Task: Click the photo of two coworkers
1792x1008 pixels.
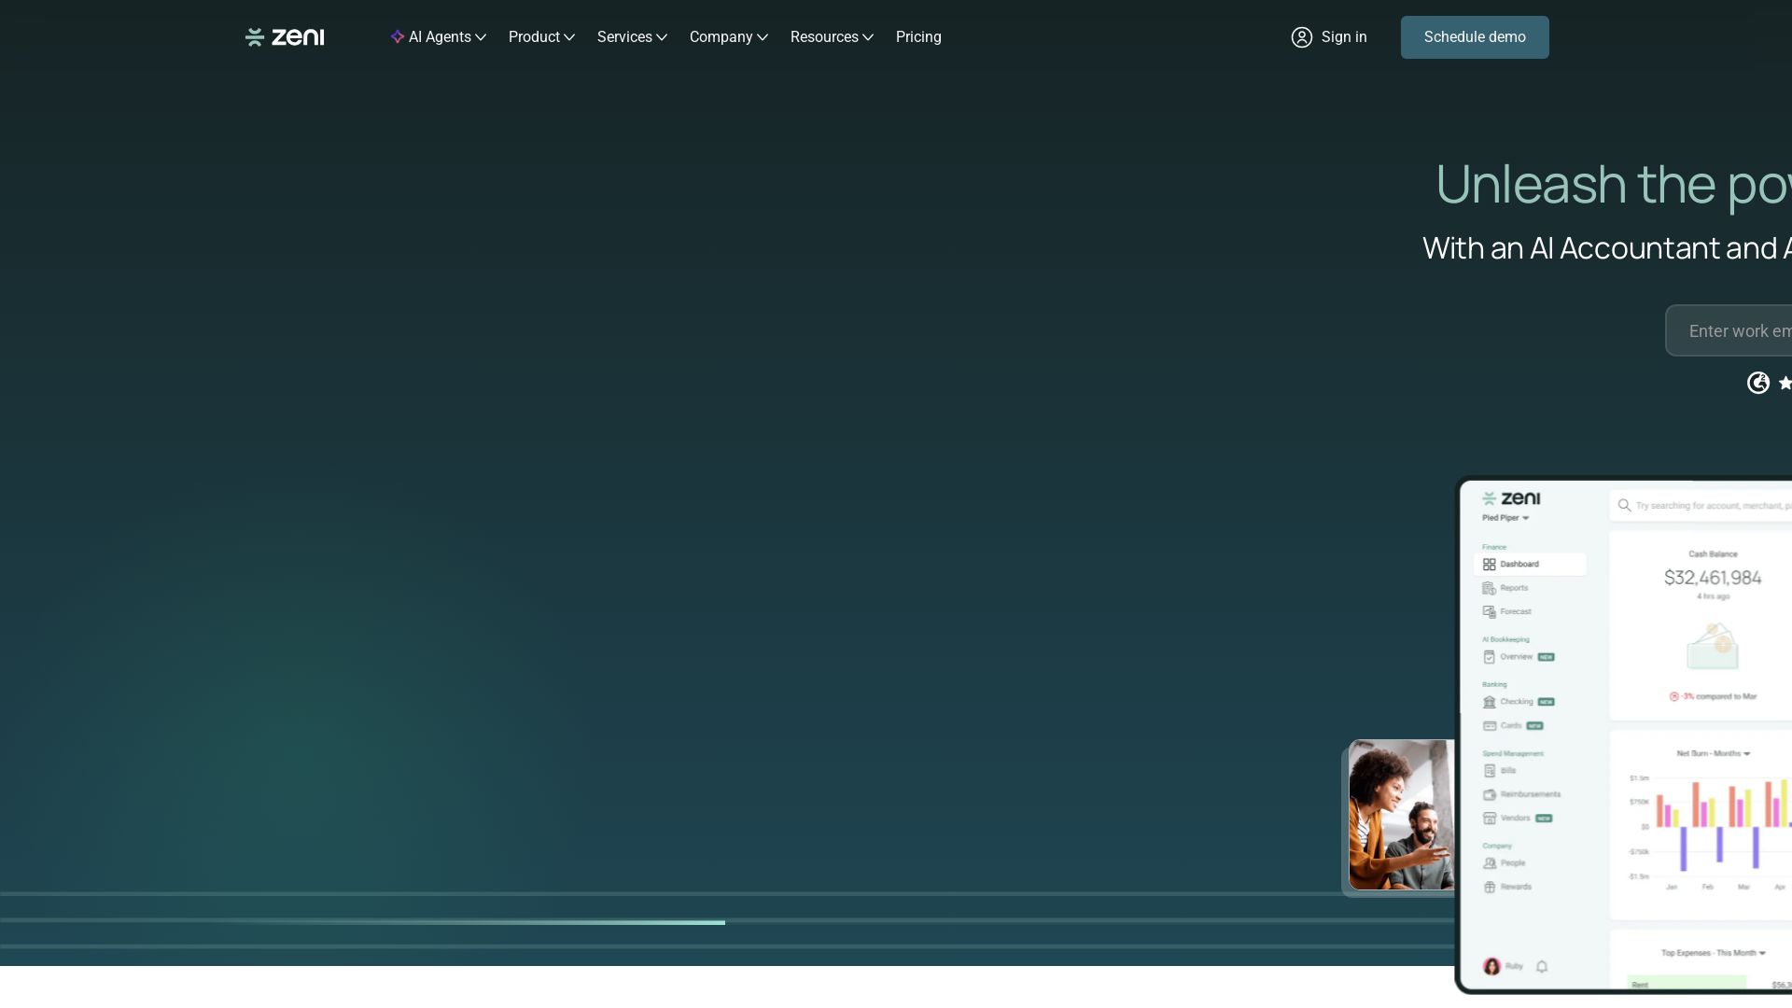Action: (x=1401, y=815)
